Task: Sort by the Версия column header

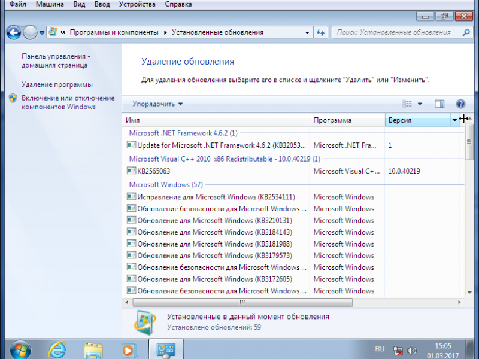Action: tap(417, 120)
